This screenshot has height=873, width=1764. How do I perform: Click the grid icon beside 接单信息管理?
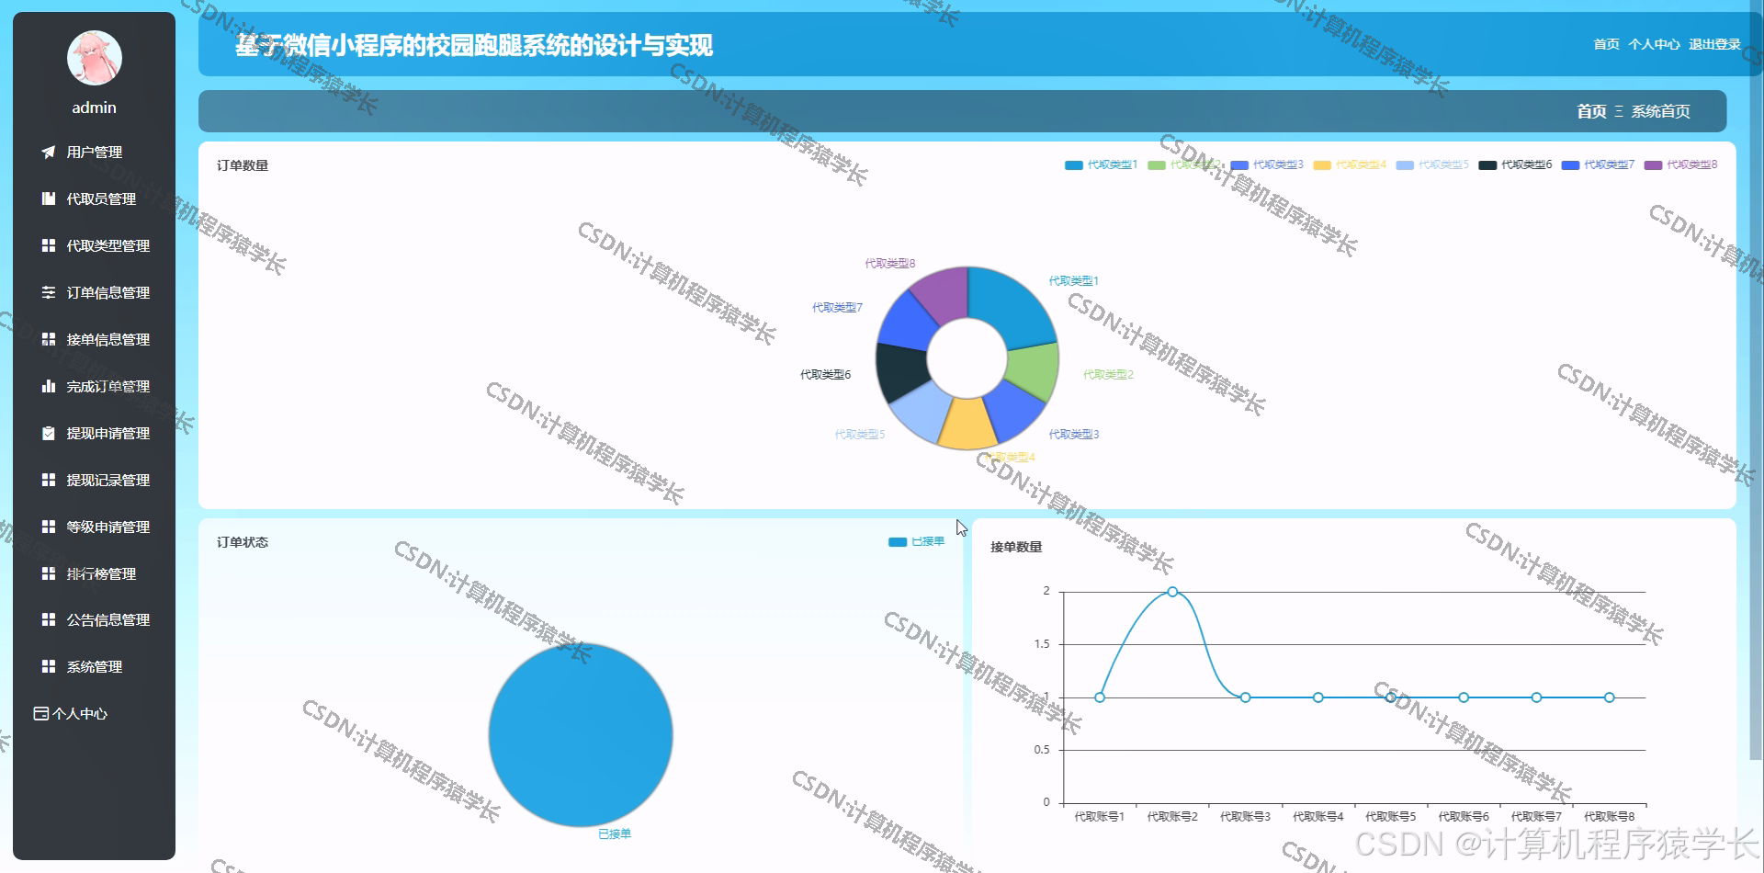pyautogui.click(x=49, y=339)
